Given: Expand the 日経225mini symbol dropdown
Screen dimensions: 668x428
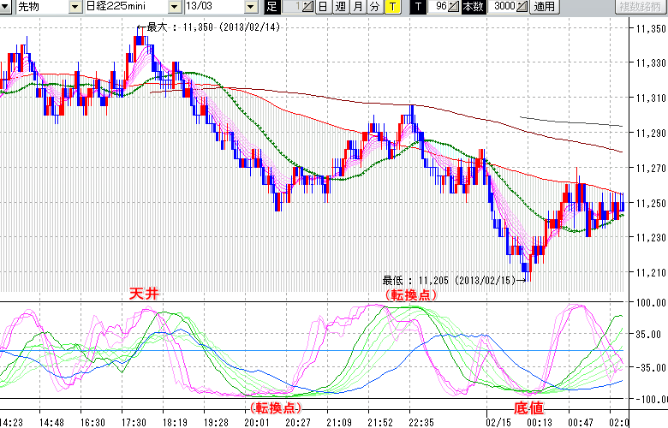Looking at the screenshot, I should 176,7.
